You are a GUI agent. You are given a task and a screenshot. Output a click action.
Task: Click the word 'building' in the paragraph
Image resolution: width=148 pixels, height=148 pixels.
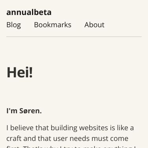click(64, 128)
